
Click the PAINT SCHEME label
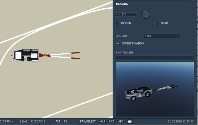coord(125,53)
